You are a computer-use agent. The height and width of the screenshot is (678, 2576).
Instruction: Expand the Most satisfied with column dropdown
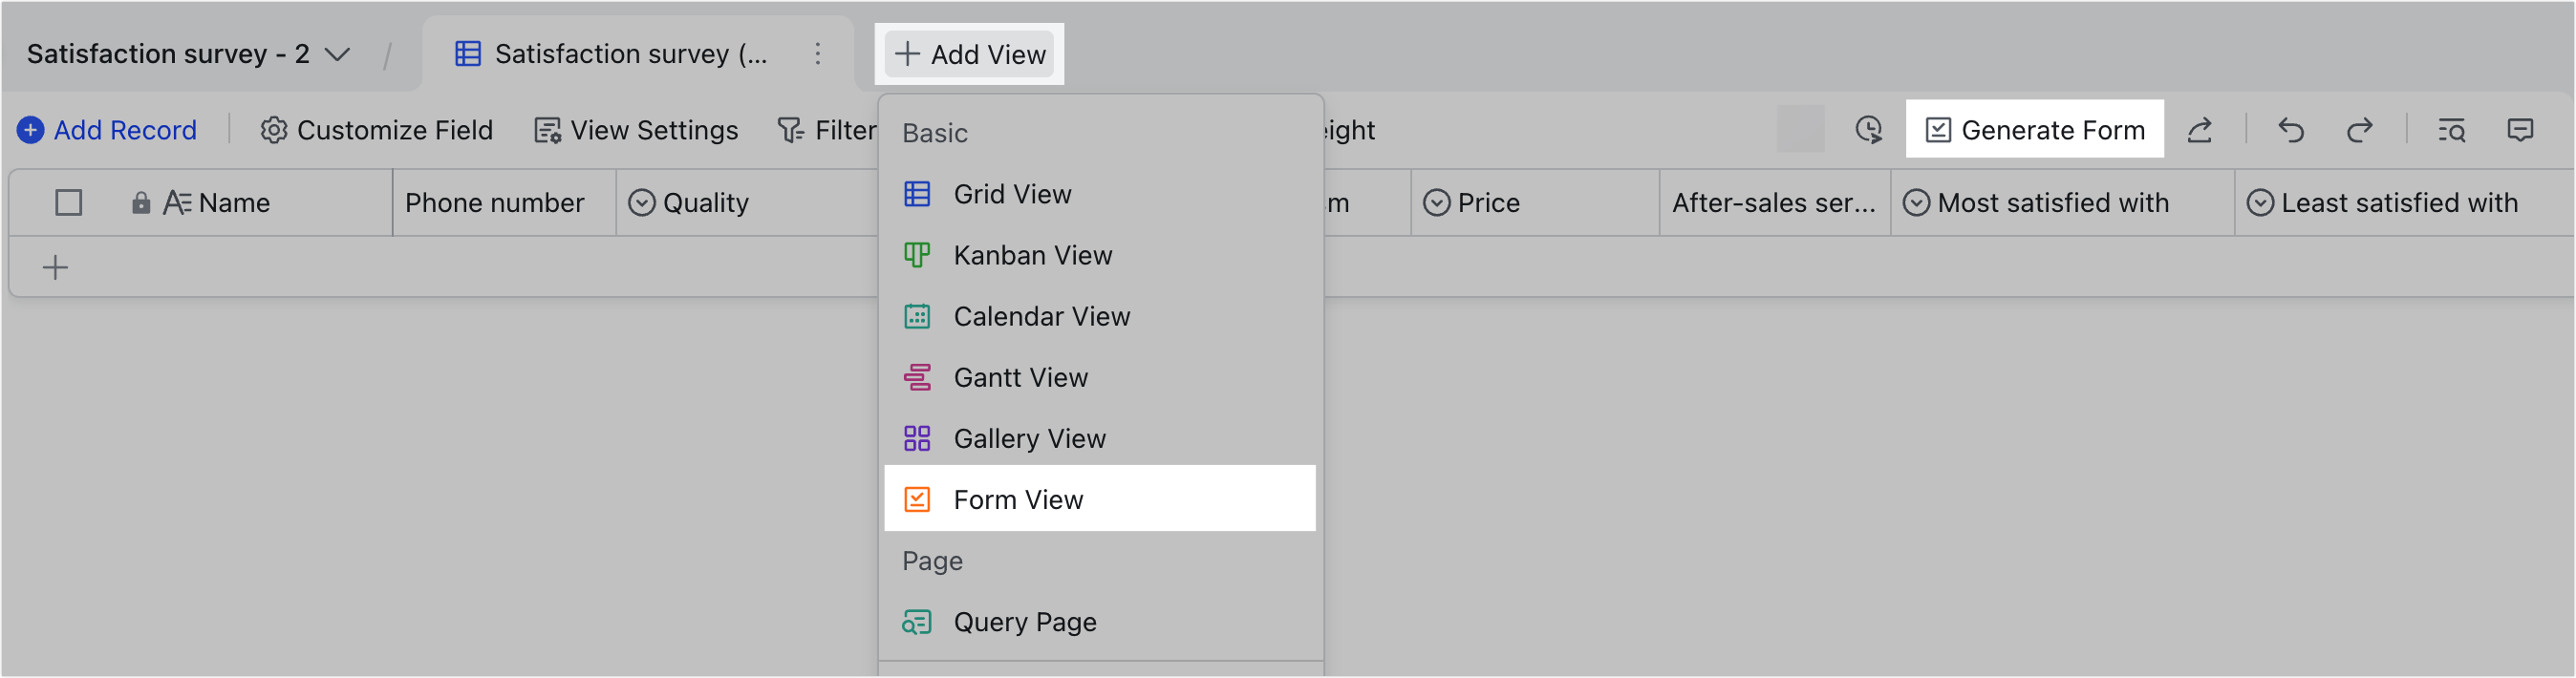point(1917,202)
